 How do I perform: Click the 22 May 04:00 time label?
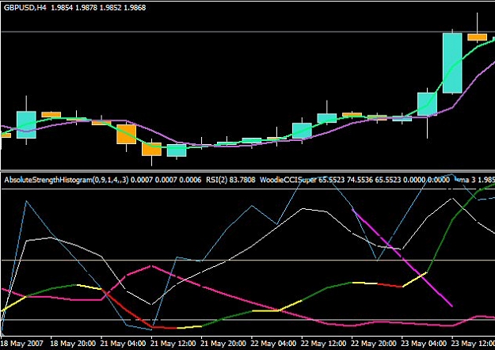(x=274, y=344)
